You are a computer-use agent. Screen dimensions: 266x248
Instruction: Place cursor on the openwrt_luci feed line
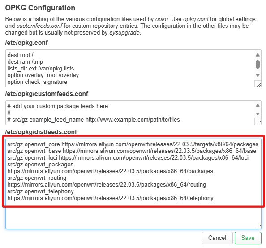click(128, 157)
